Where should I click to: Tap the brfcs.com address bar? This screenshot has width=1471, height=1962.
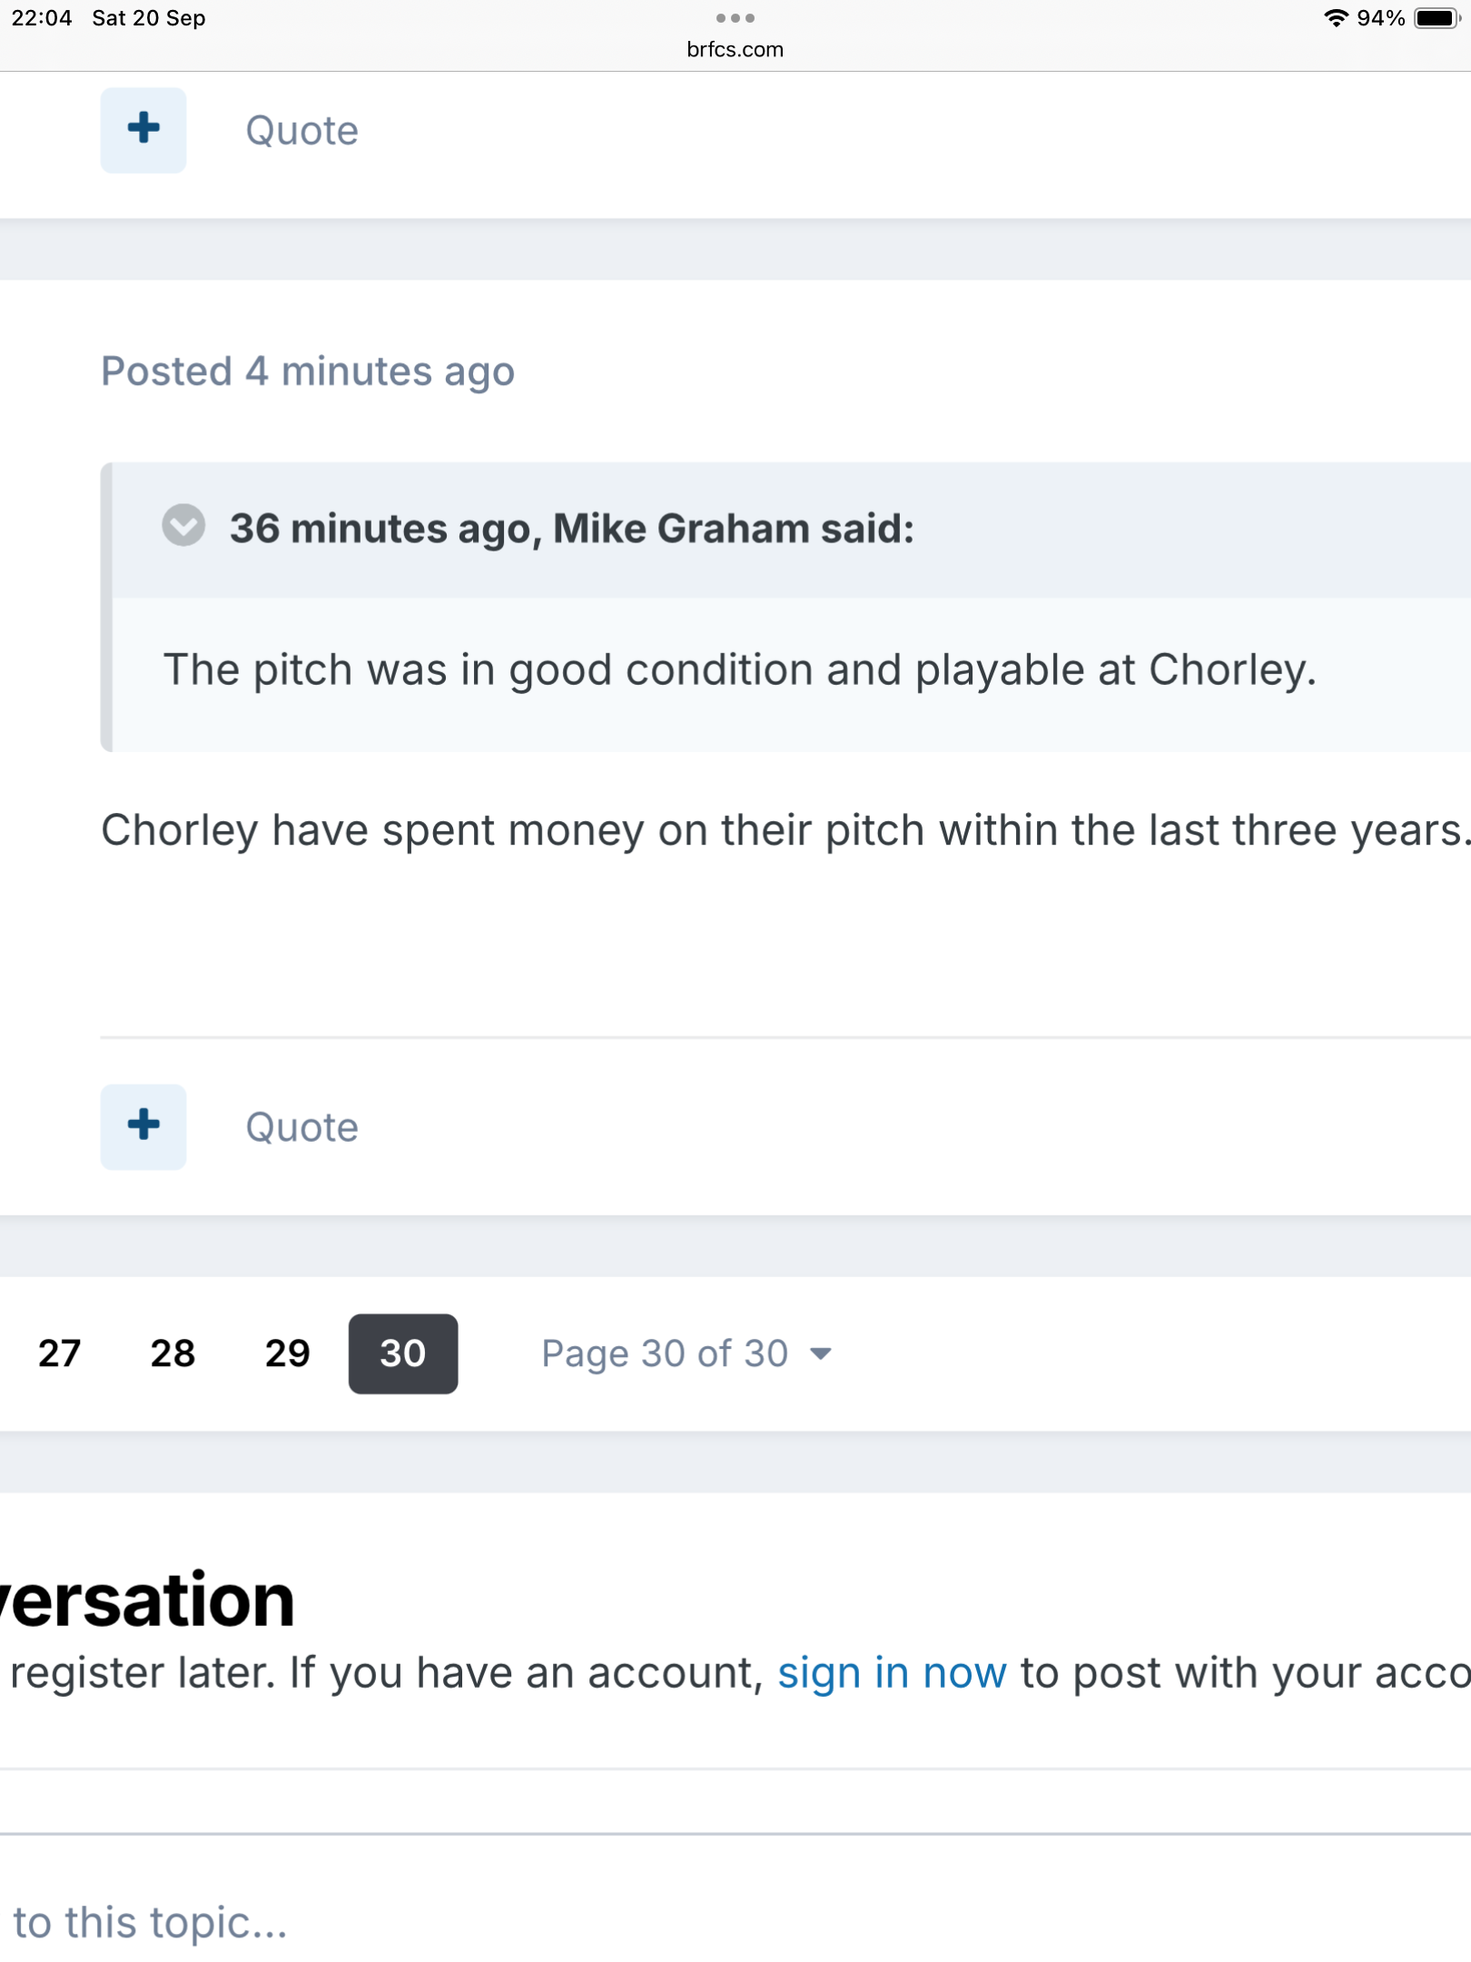click(x=735, y=50)
